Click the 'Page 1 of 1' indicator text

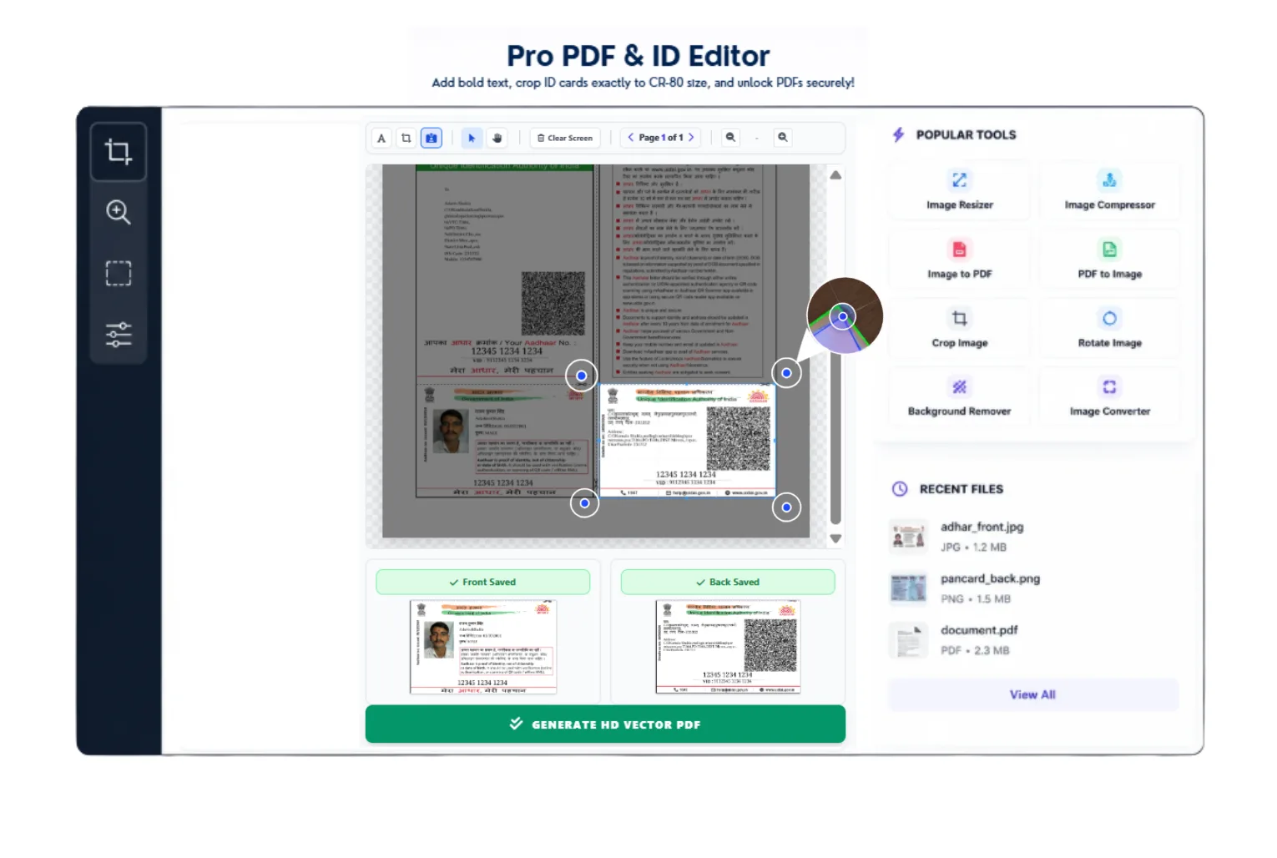click(x=661, y=138)
